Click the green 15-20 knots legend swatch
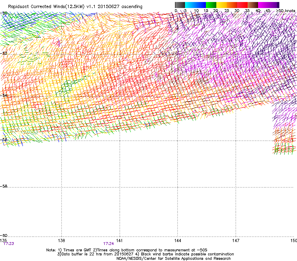Image resolution: width=297 pixels, height=261 pixels. 211,5
